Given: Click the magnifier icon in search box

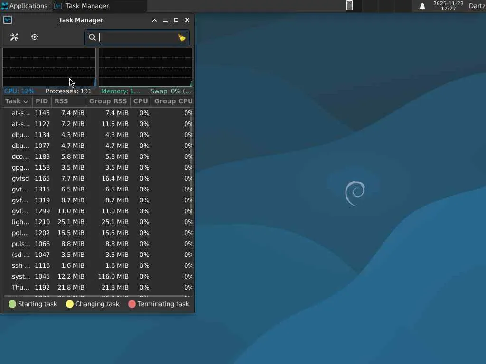Looking at the screenshot, I should tap(92, 37).
